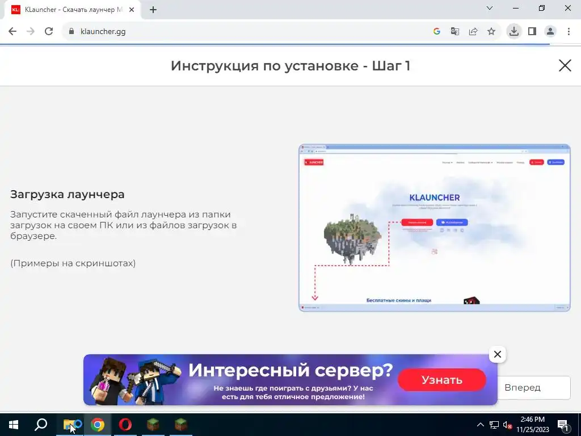The height and width of the screenshot is (436, 581).
Task: Toggle Chrome side panel
Action: (x=532, y=32)
